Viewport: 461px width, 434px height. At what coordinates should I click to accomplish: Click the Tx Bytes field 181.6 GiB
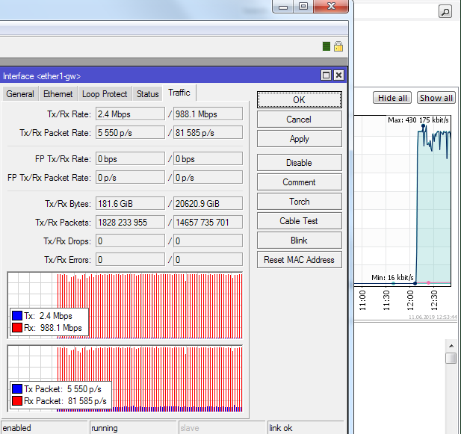pyautogui.click(x=130, y=203)
